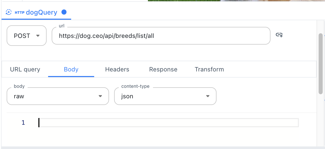Switch to the Headers tab
Viewport: 325px width, 149px height.
[117, 69]
